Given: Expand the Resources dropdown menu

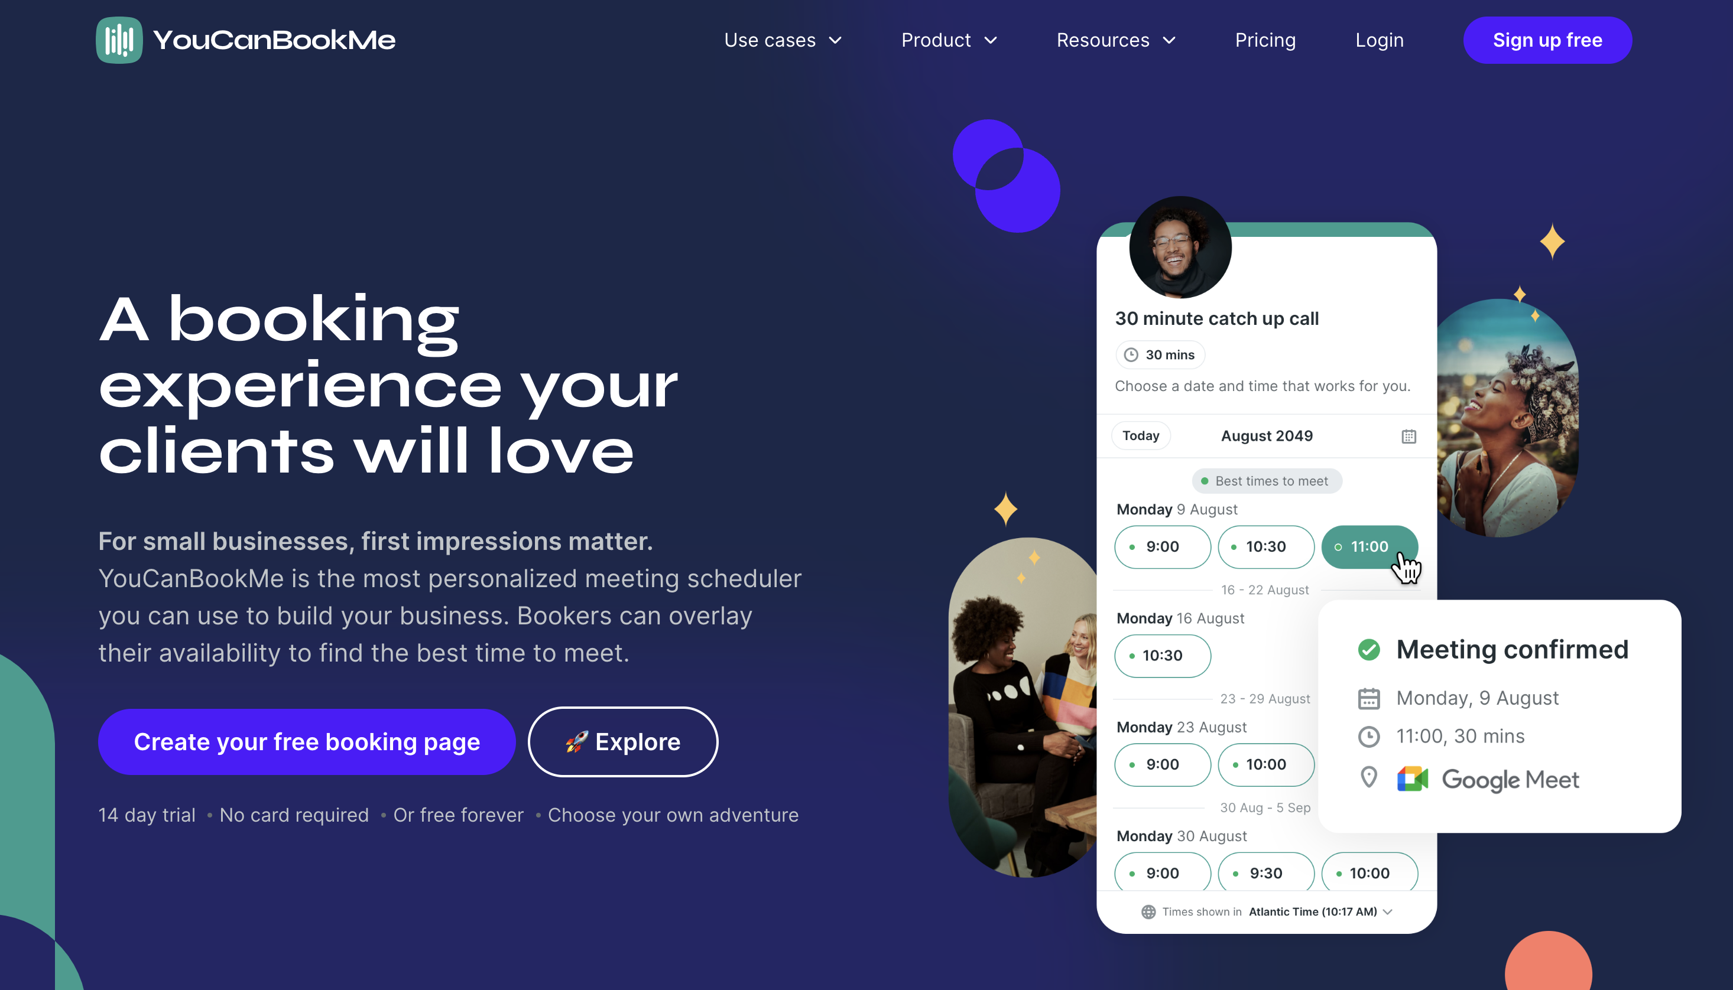Looking at the screenshot, I should point(1114,40).
